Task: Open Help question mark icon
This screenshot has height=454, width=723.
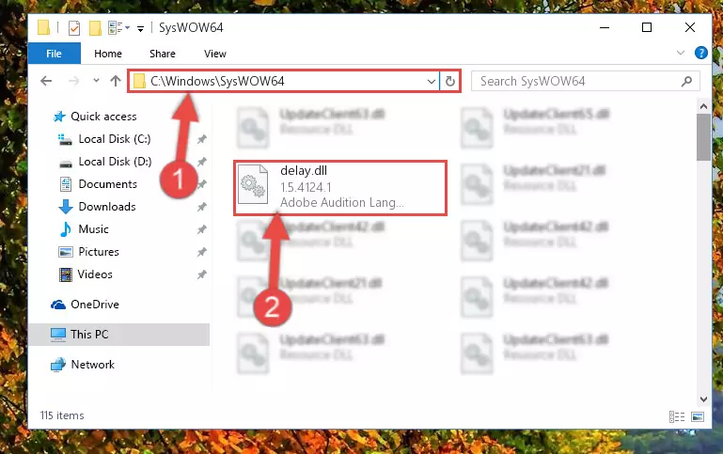Action: pyautogui.click(x=700, y=53)
